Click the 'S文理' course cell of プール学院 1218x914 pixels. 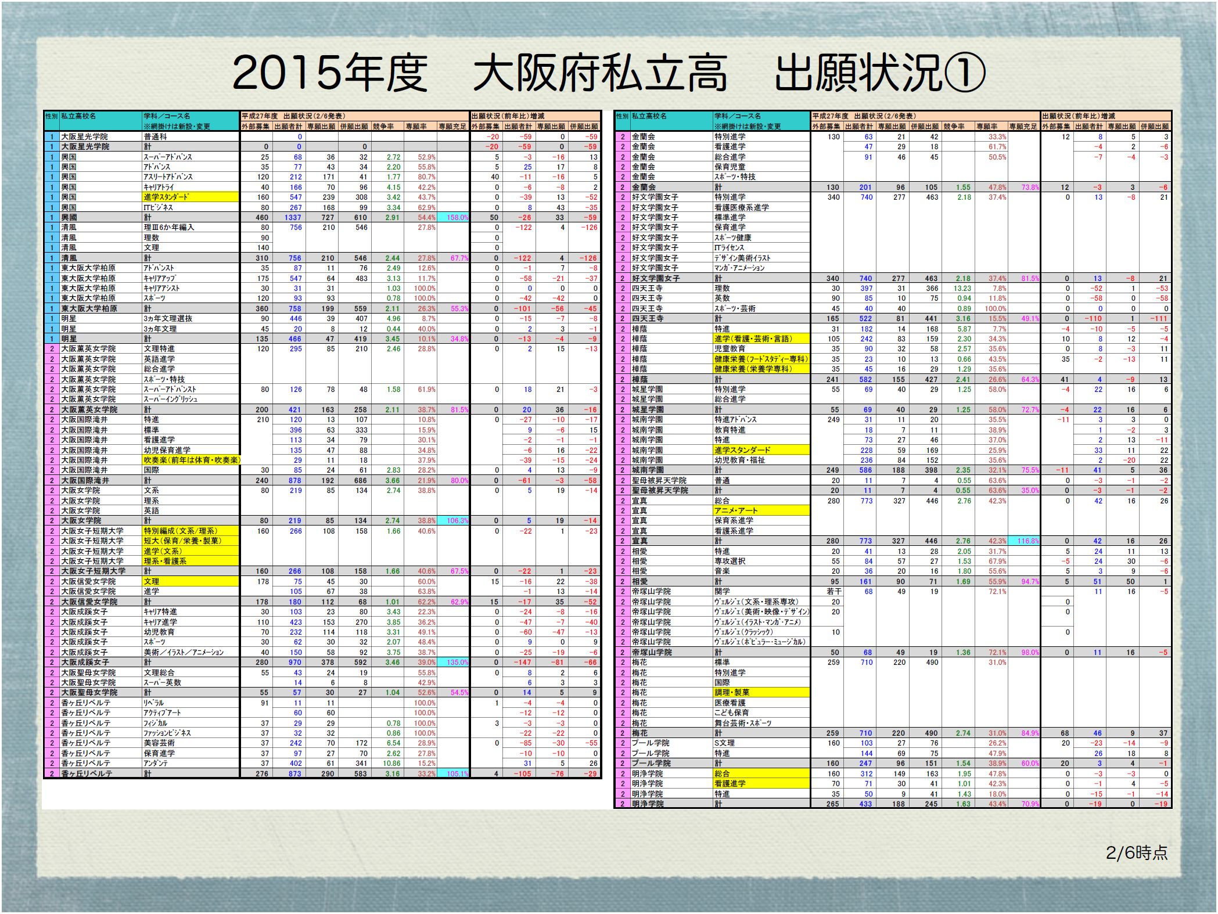coord(762,743)
